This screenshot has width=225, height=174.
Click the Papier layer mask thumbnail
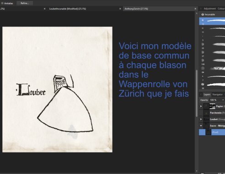point(212,106)
